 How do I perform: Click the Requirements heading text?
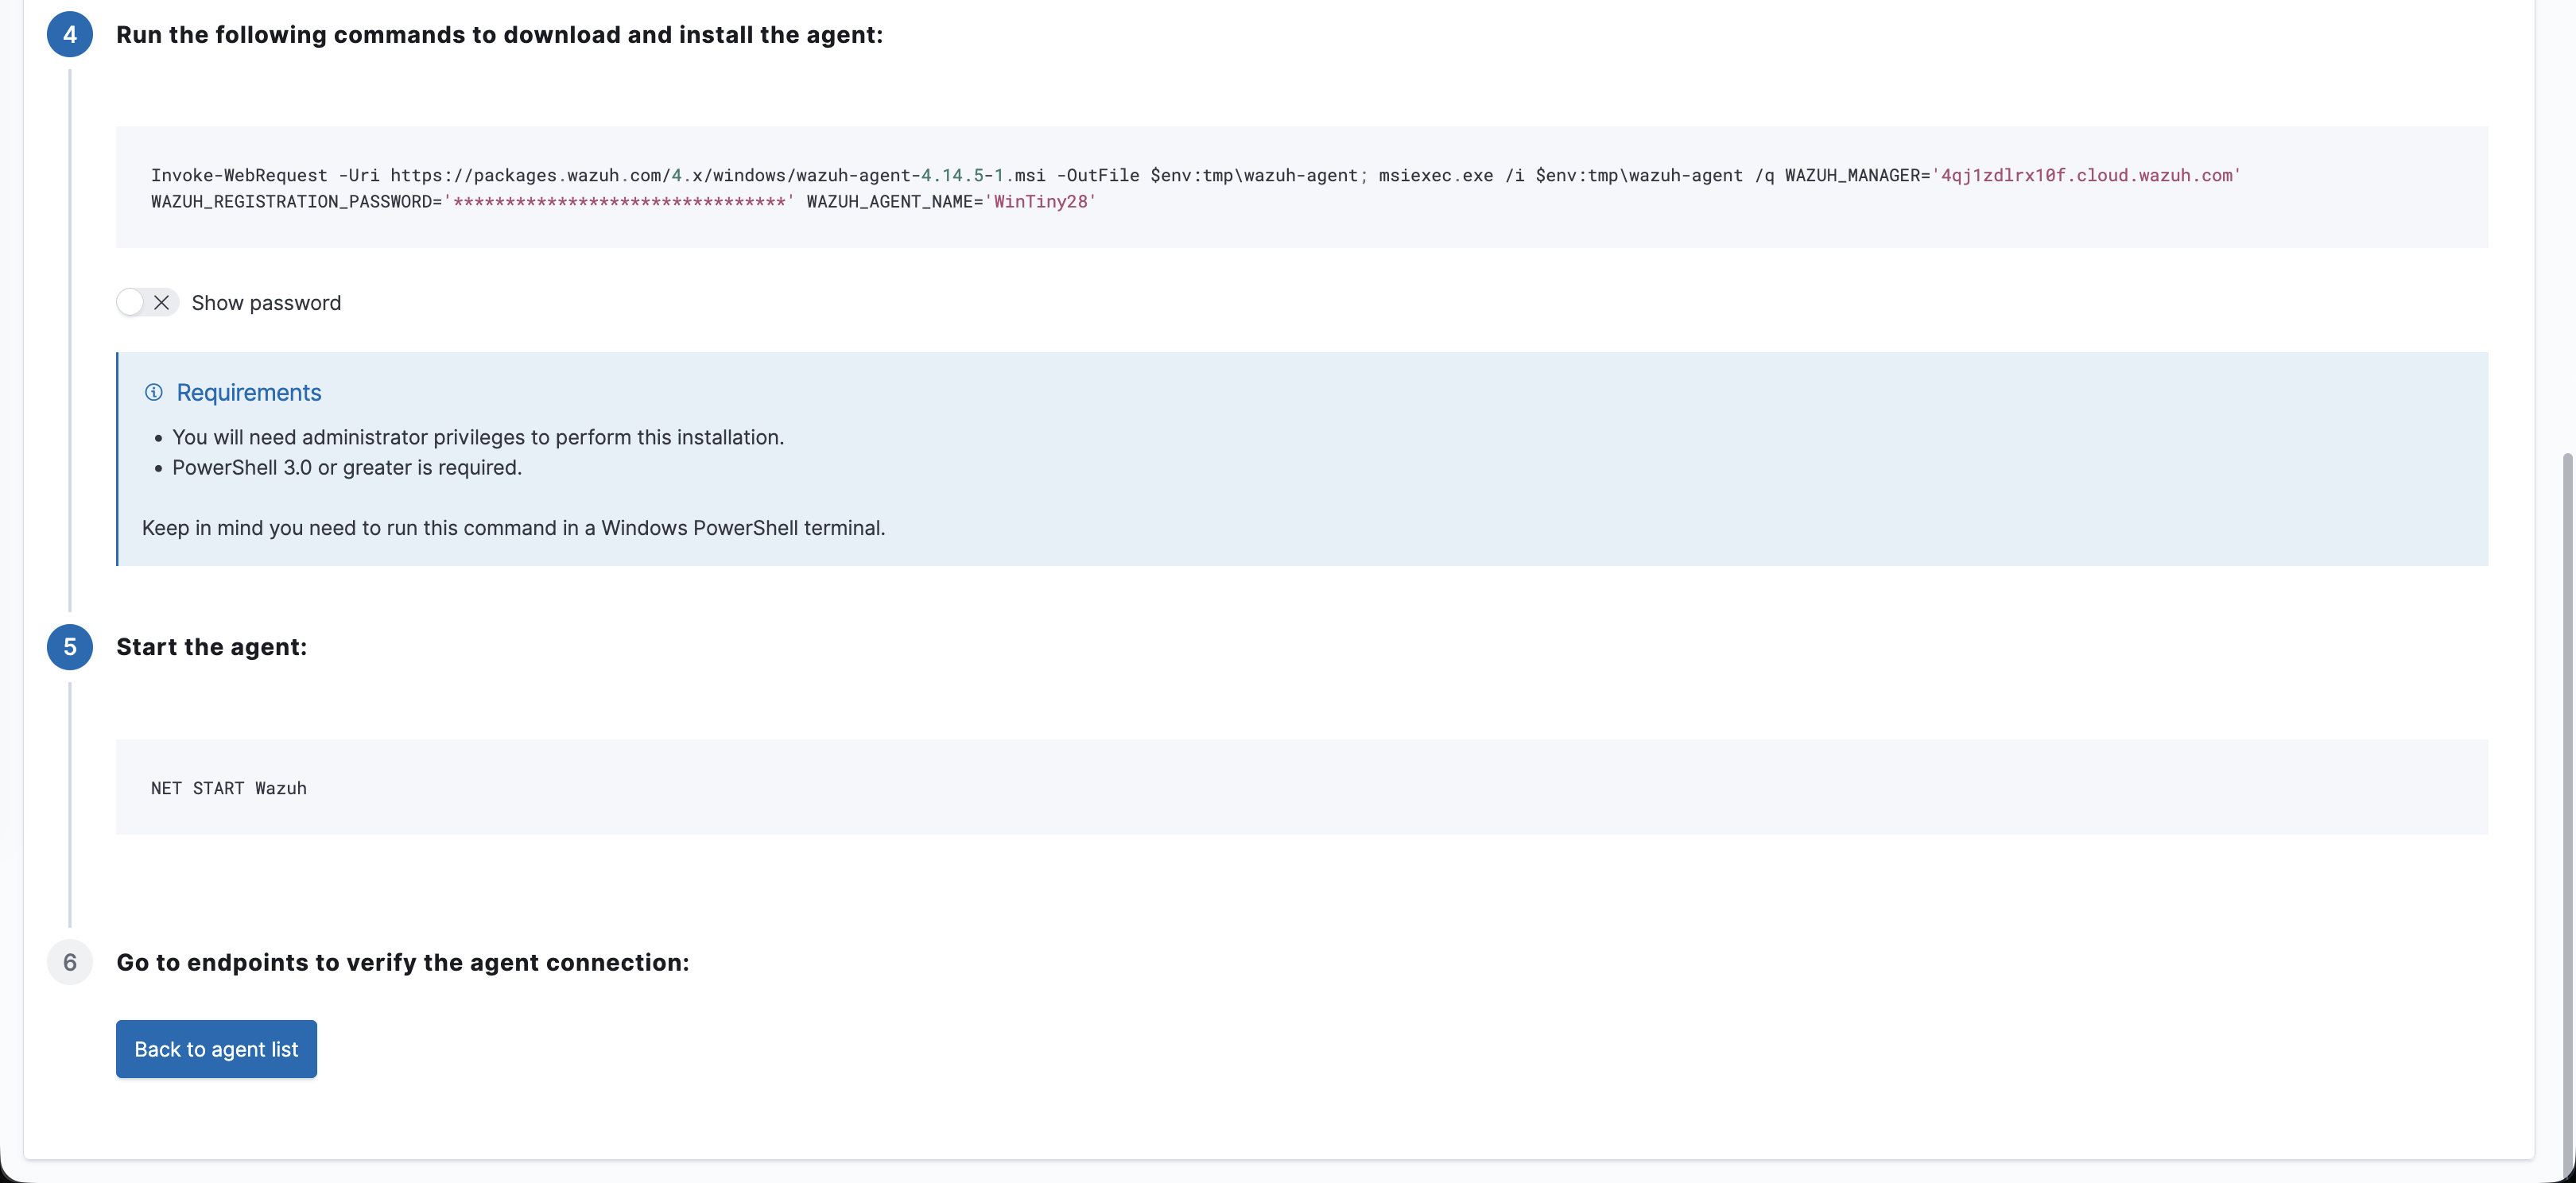[249, 392]
